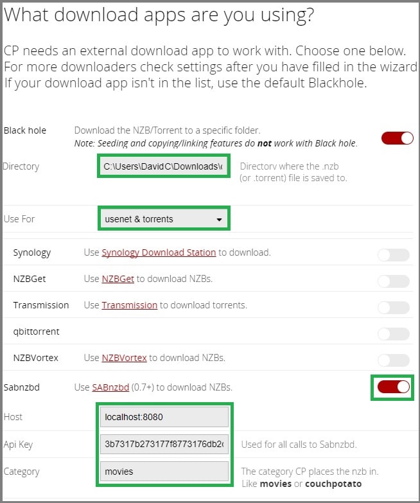Viewport: 420px width, 503px height.
Task: Disable the Black hole downloader toggle
Action: [x=398, y=138]
